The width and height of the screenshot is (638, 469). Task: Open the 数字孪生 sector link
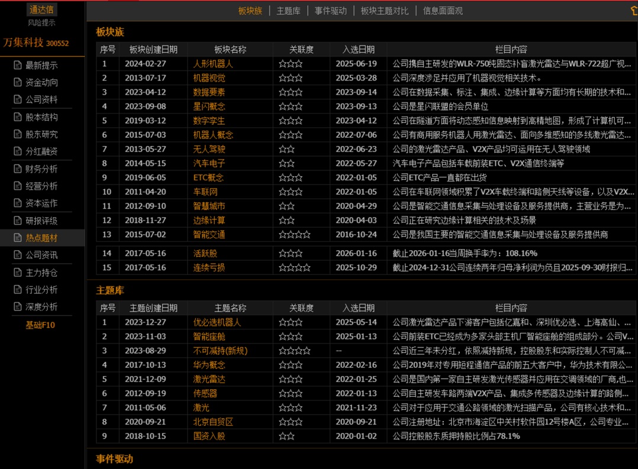tap(209, 121)
